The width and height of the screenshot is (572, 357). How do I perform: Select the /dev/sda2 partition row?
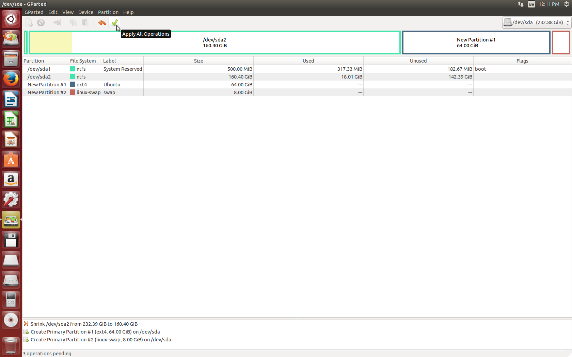click(297, 77)
